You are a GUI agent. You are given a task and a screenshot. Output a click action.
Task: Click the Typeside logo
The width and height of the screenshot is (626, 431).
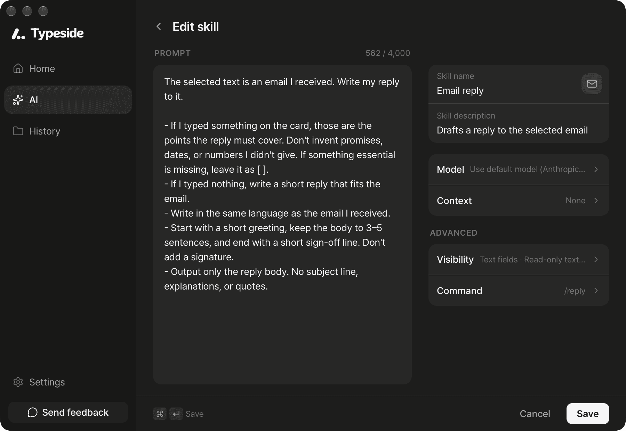click(48, 33)
